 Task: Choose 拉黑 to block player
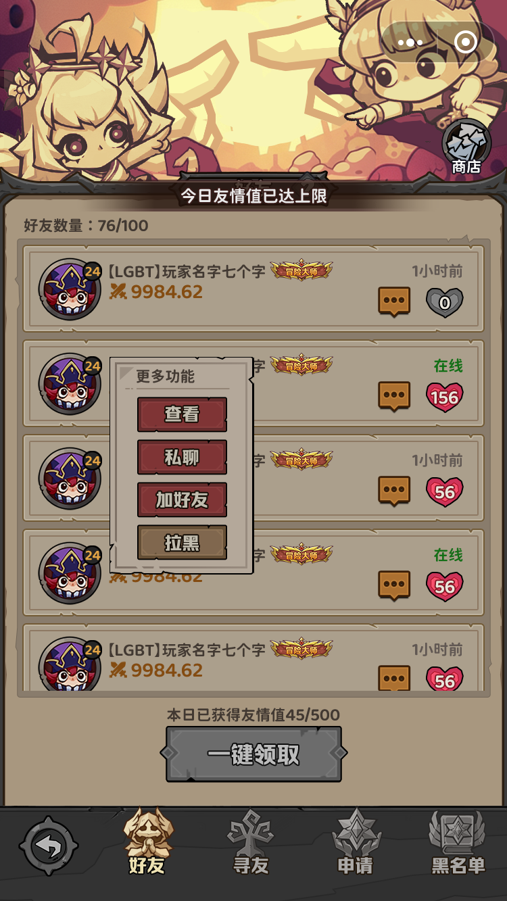click(182, 543)
